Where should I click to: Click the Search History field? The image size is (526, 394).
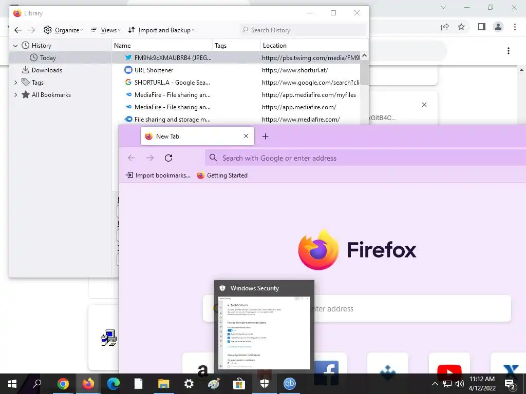[304, 30]
